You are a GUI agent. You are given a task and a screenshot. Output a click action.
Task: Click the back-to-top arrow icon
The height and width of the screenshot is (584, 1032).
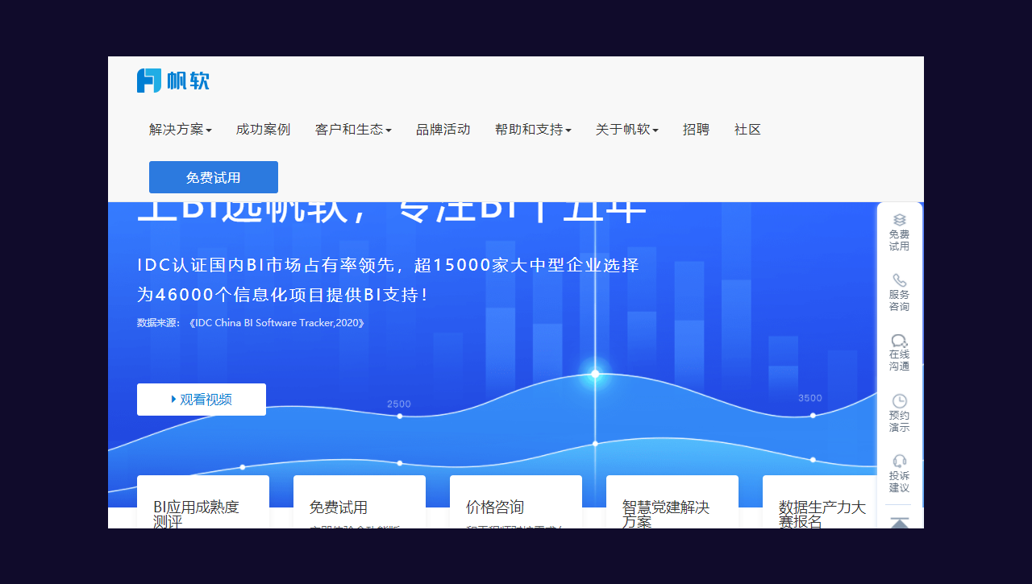(x=900, y=522)
